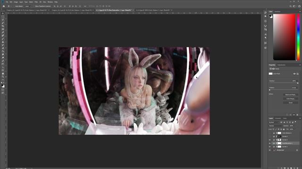Open the collapsed Actions panel play icon
The width and height of the screenshot is (302, 169).
(266, 16)
